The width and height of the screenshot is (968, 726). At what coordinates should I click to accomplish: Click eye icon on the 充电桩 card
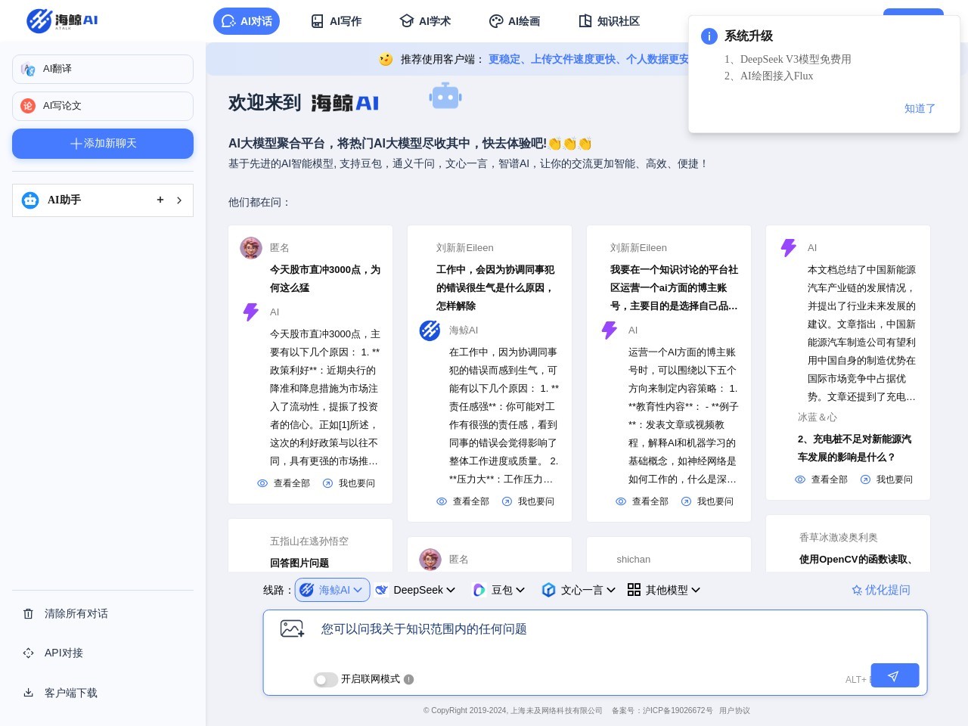click(x=800, y=479)
